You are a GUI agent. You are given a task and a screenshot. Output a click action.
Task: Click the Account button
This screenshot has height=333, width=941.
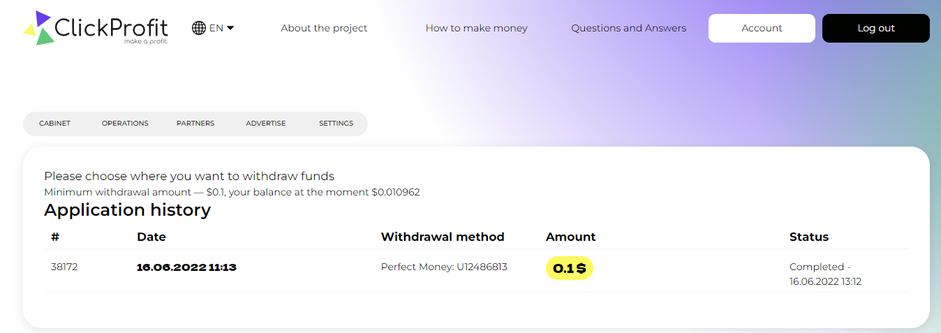(762, 28)
